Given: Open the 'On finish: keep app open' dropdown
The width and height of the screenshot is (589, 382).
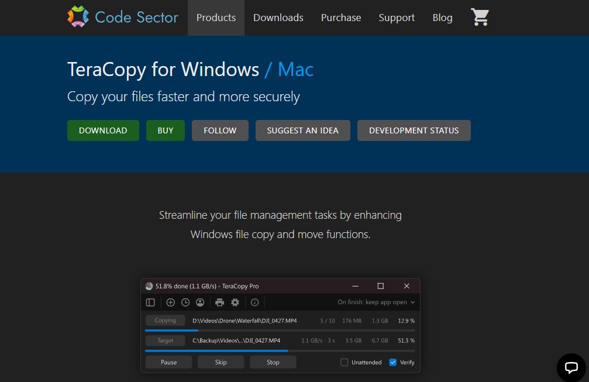Looking at the screenshot, I should pos(376,302).
